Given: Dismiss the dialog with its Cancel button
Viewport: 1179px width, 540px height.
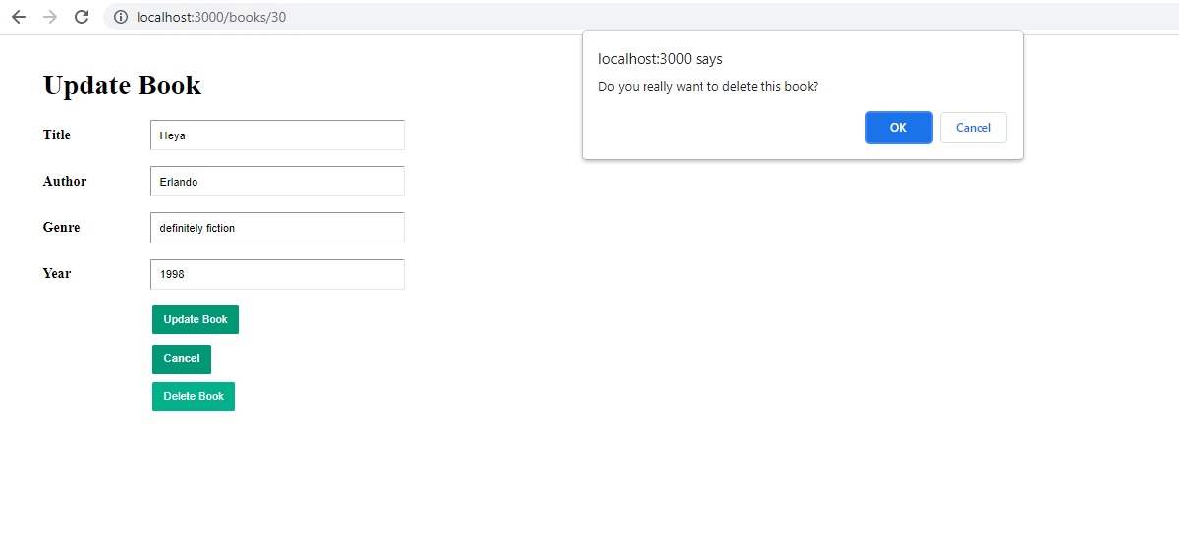Looking at the screenshot, I should coord(974,128).
